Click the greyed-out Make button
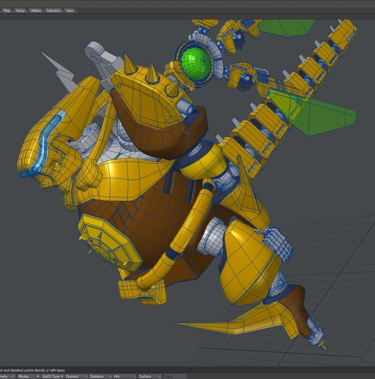The width and height of the screenshot is (375, 379). coord(175,376)
